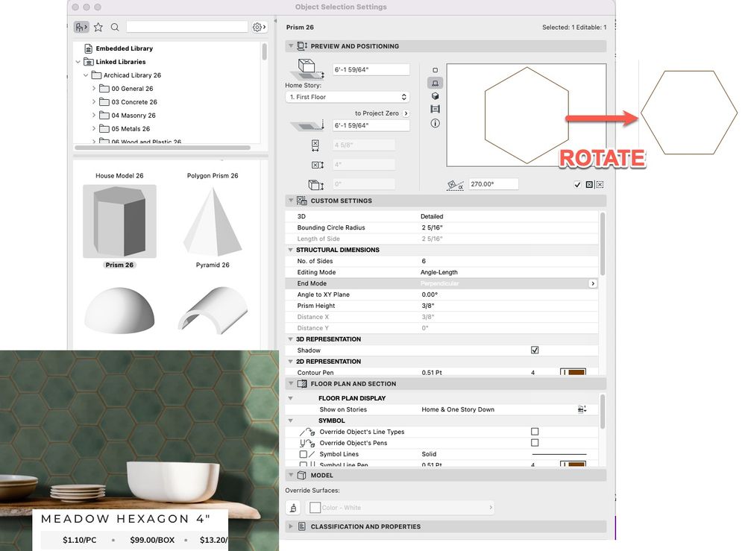Select the elevation preview mode icon
Screen dimensions: 745x551
pos(435,109)
